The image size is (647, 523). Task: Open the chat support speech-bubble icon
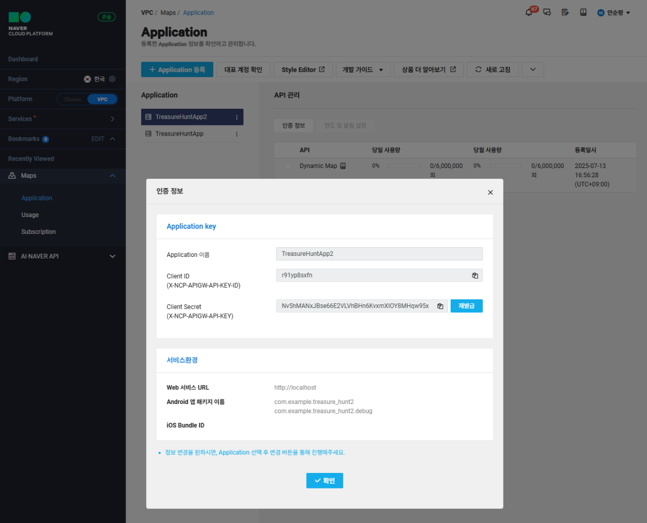coord(547,12)
